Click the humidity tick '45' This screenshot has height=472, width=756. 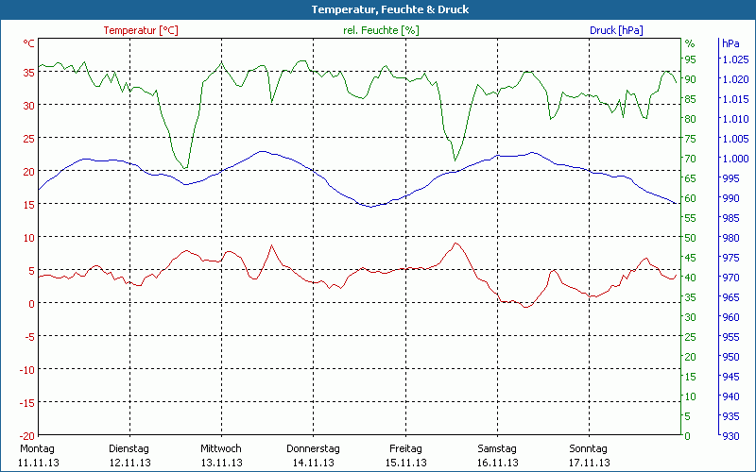pyautogui.click(x=691, y=258)
